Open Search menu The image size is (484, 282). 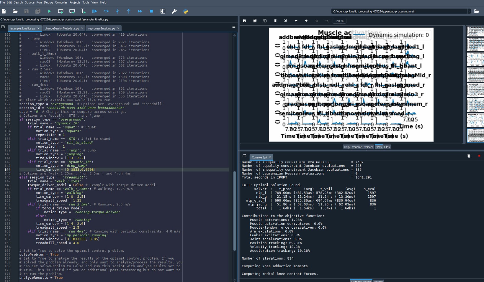coord(18,2)
